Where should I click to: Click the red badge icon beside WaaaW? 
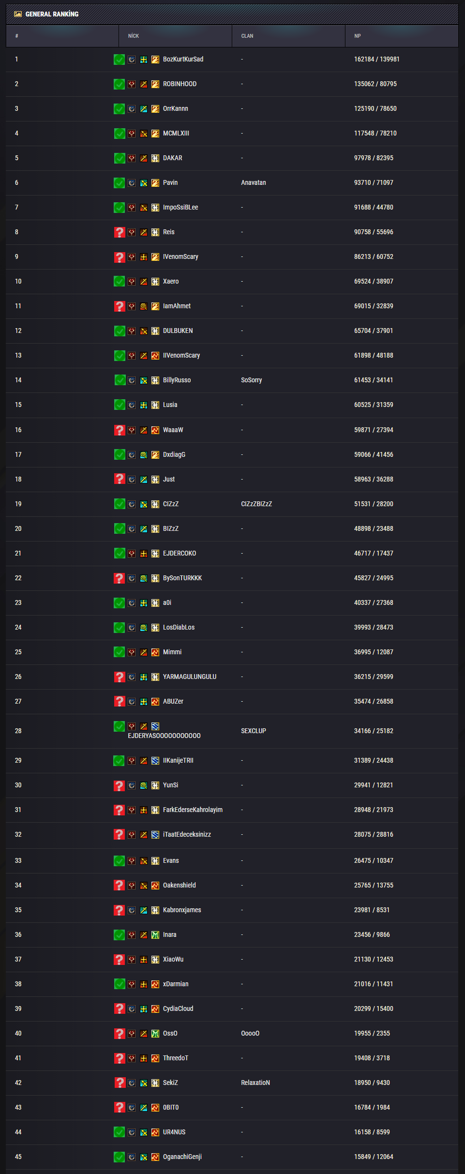click(x=155, y=430)
